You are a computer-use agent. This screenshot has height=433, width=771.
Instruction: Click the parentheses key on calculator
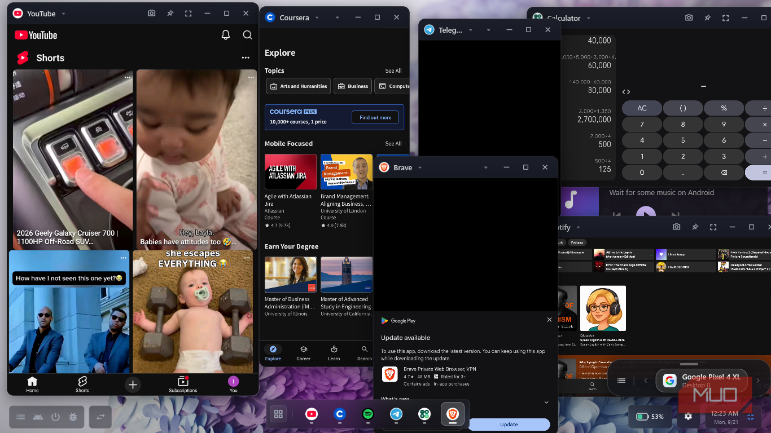(x=683, y=108)
